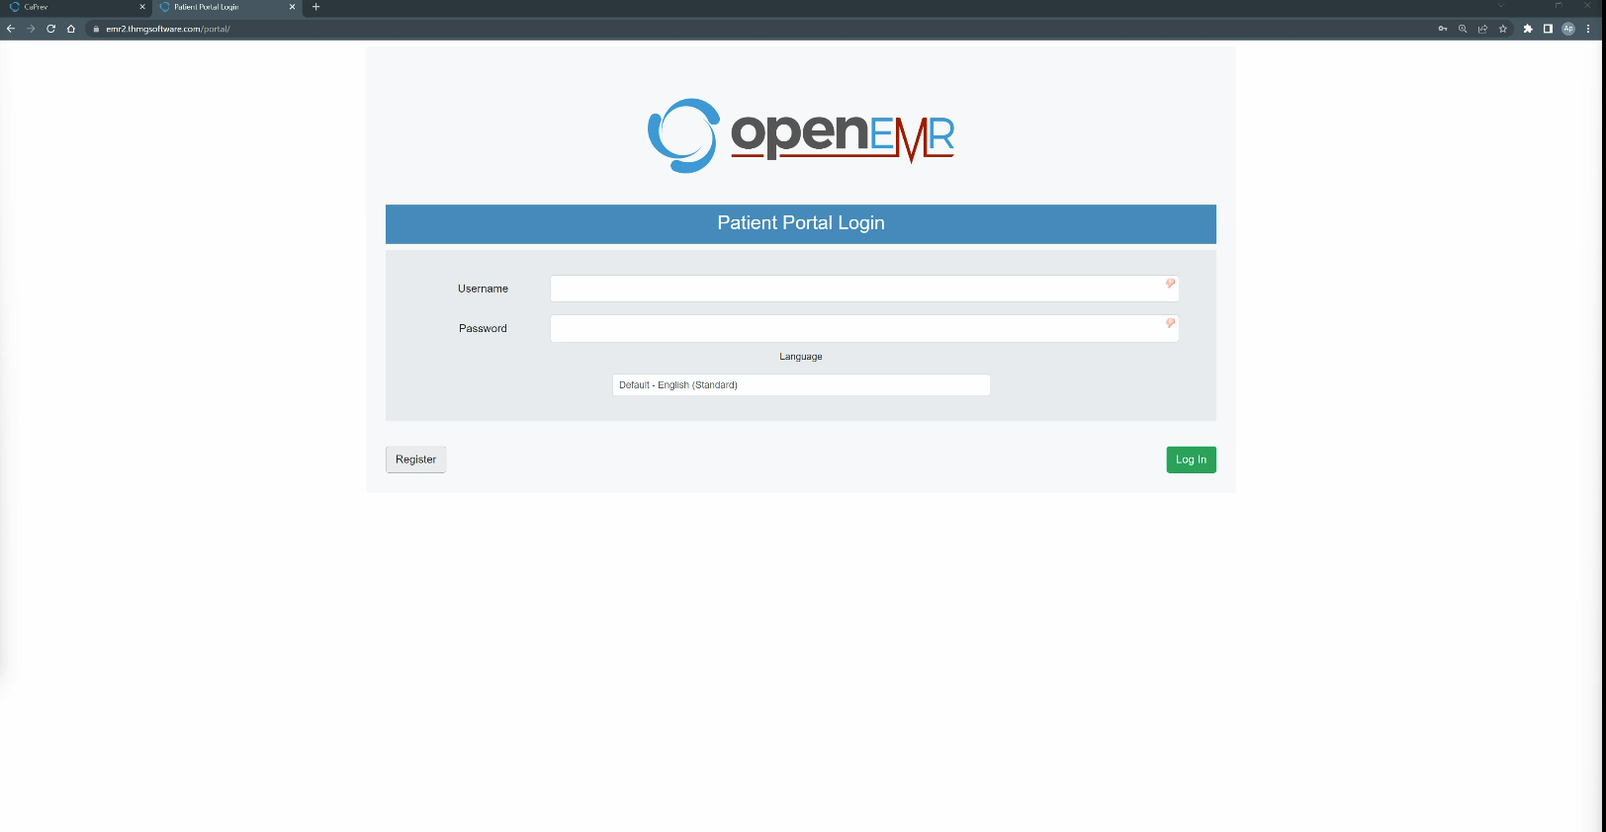
Task: Open the extensions puzzle icon
Action: (1528, 29)
